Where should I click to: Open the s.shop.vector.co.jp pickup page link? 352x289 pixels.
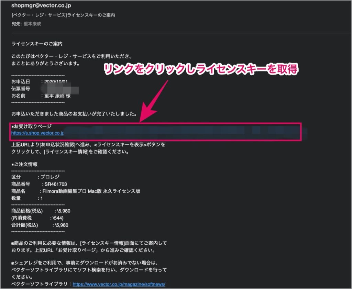pyautogui.click(x=38, y=133)
